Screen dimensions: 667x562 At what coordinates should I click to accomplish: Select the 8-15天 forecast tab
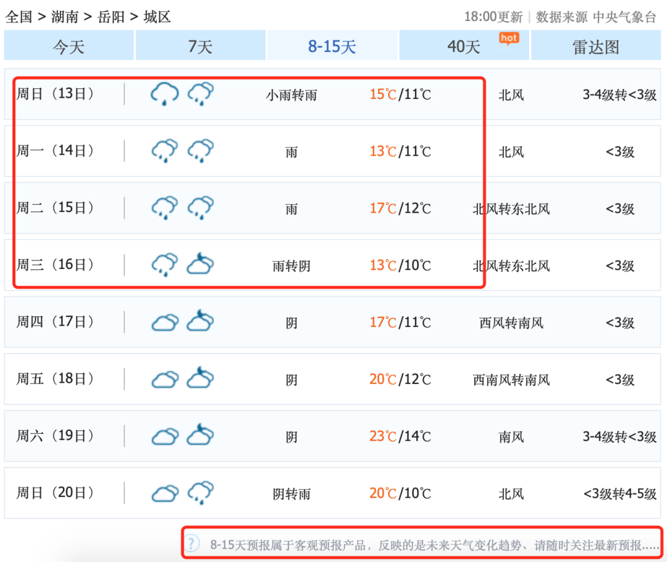tap(332, 46)
